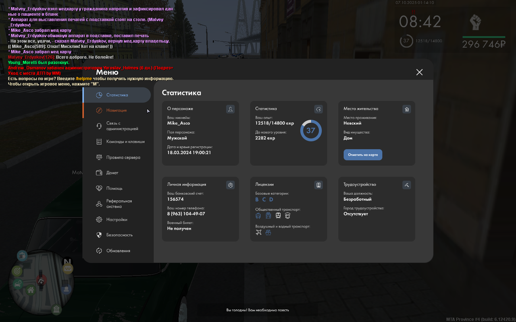Click the taxi marker on minimap
516x322 pixels.
tap(68, 269)
